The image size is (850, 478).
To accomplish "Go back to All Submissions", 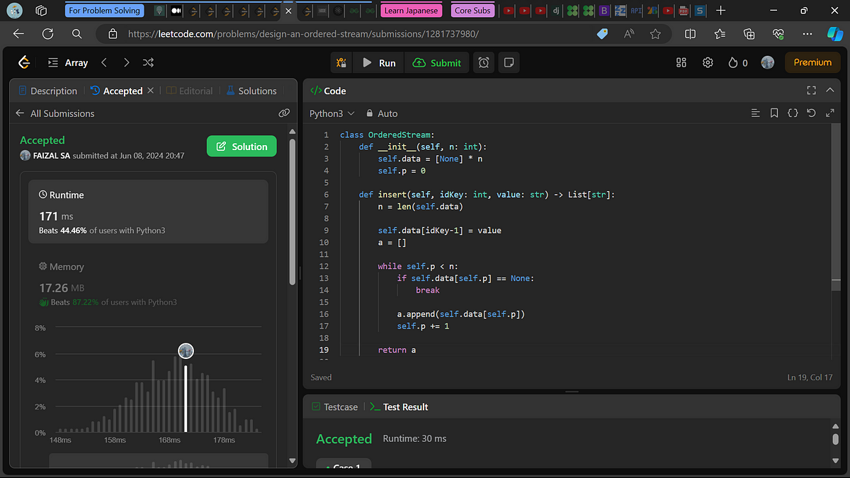I will 55,113.
